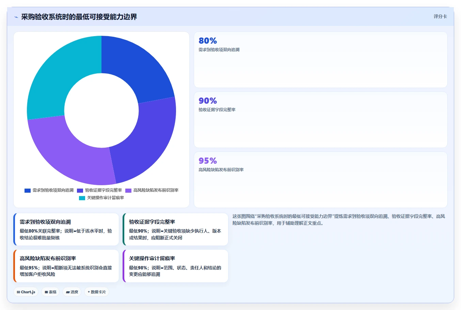Click the 95% value text
The height and width of the screenshot is (310, 461).
208,161
